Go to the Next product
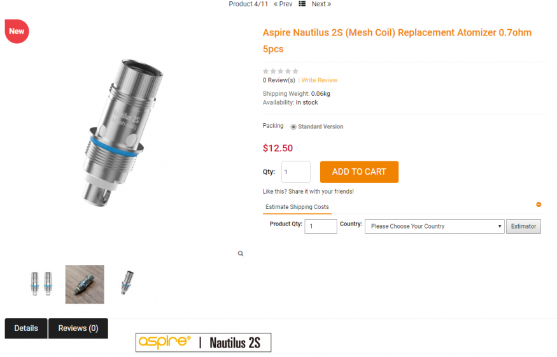557x357 pixels. (321, 4)
